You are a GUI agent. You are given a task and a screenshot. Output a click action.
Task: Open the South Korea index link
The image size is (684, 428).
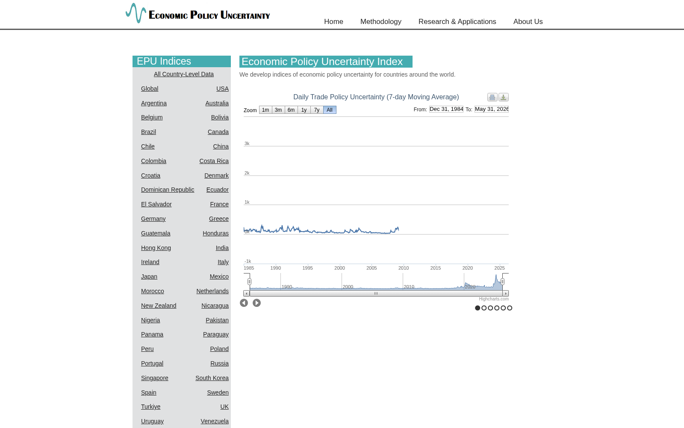coord(212,378)
